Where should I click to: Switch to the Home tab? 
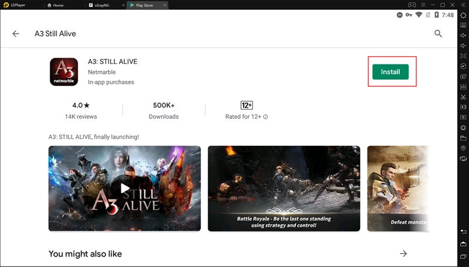click(56, 5)
